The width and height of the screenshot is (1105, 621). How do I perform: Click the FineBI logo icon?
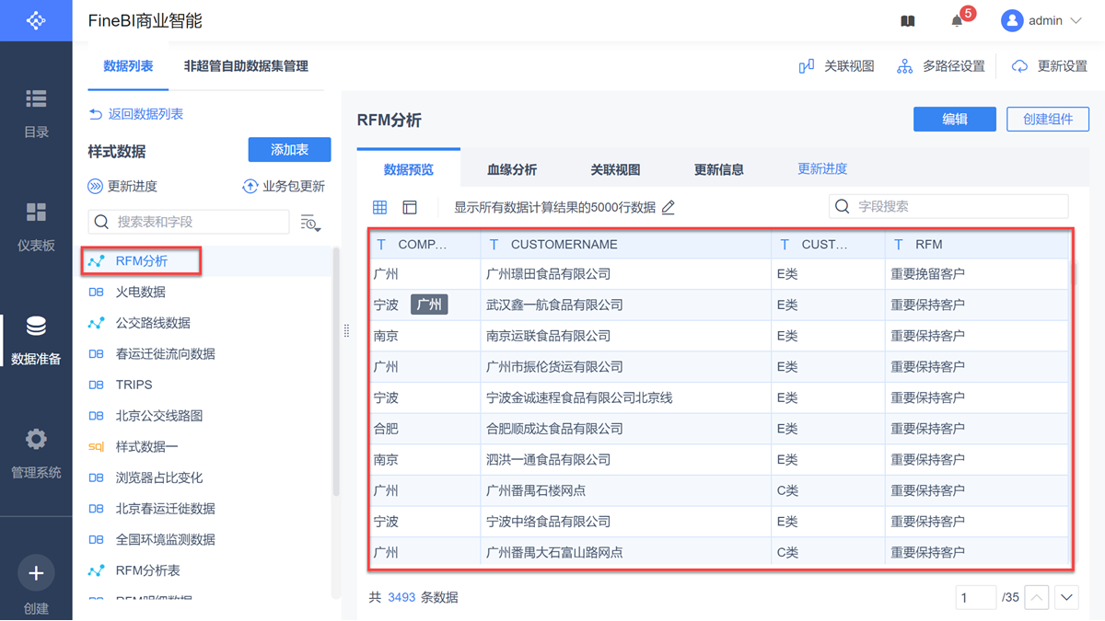point(36,19)
